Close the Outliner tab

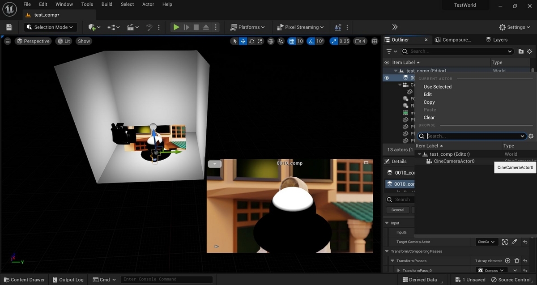[426, 40]
